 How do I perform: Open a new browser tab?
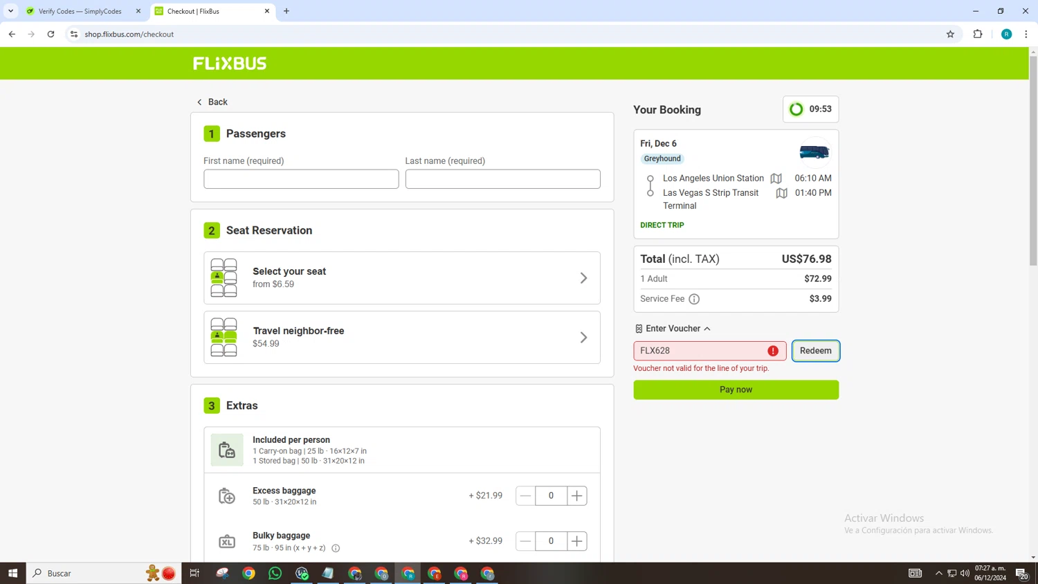pyautogui.click(x=286, y=11)
